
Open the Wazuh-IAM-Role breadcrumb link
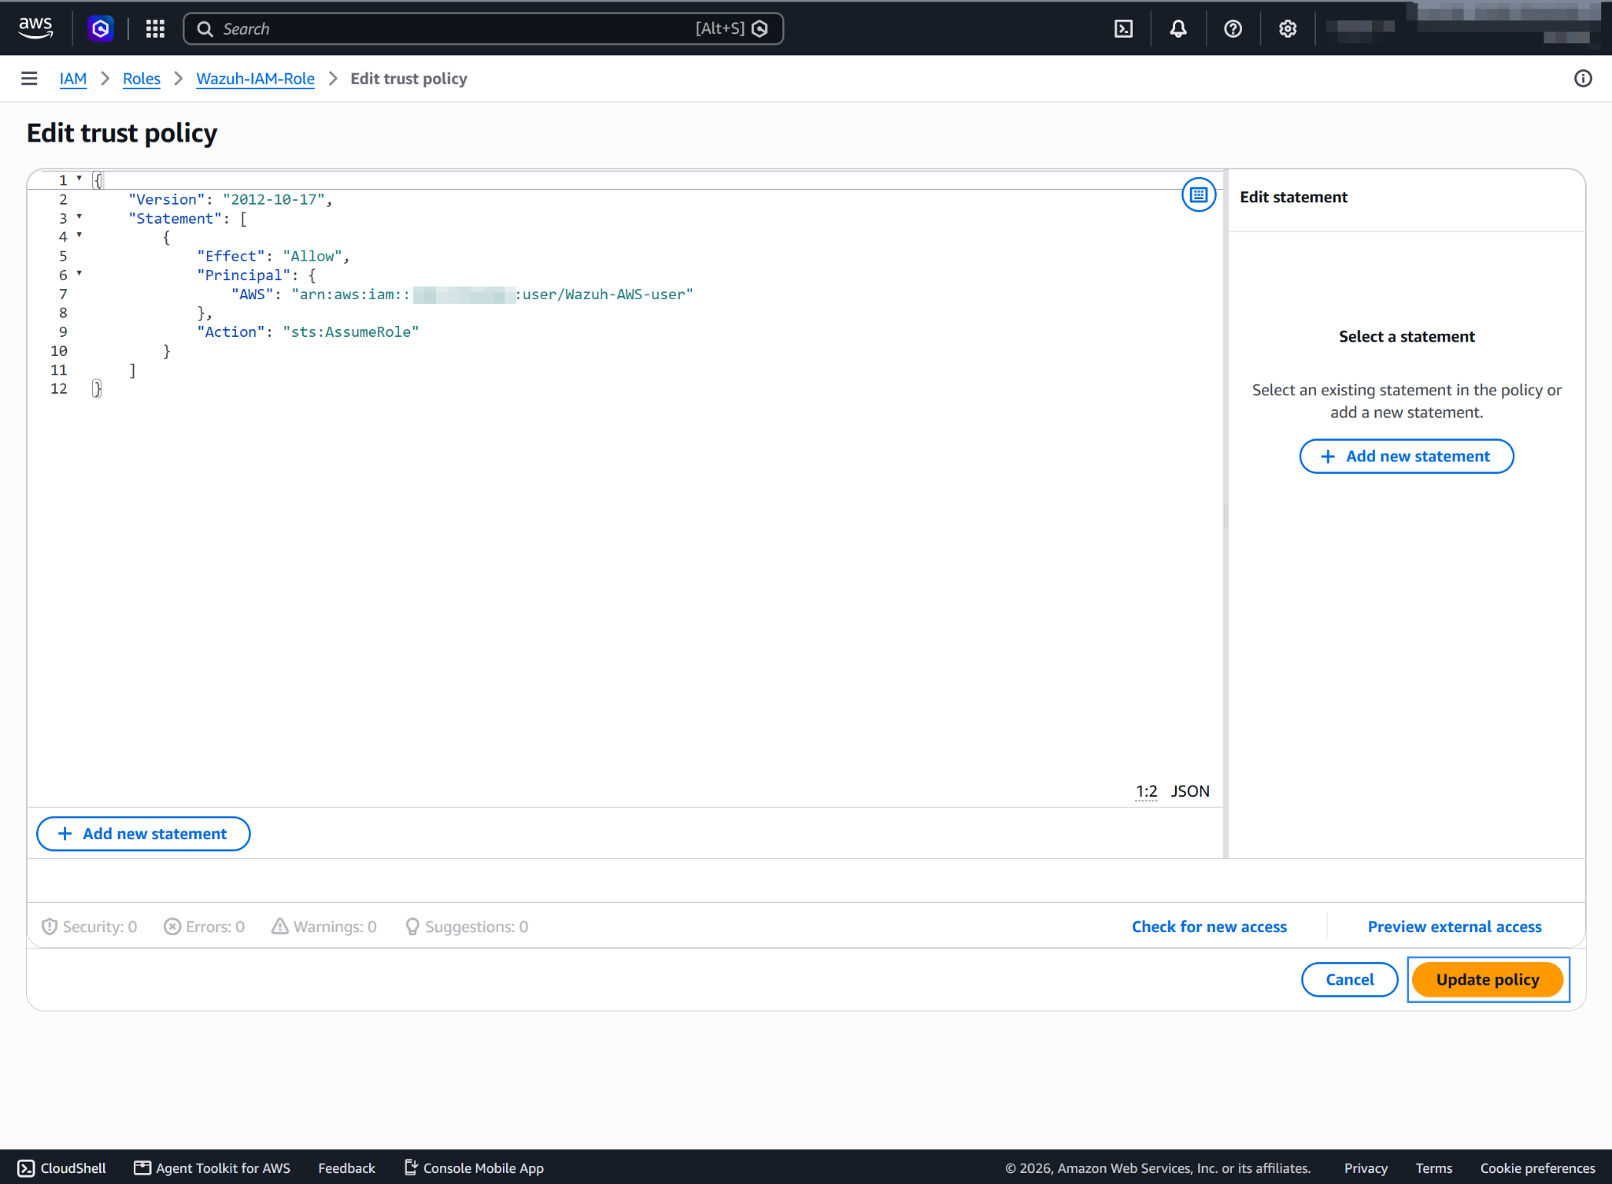click(x=255, y=79)
